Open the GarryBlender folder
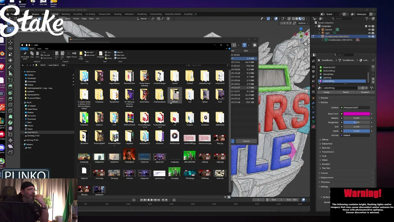Image resolution: width=394 pixels, height=222 pixels. click(114, 96)
